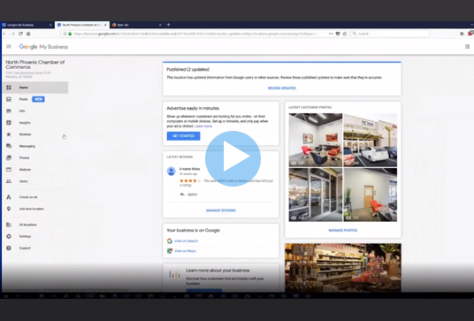Go back with the browser back arrow
The height and width of the screenshot is (321, 474).
(x=4, y=34)
